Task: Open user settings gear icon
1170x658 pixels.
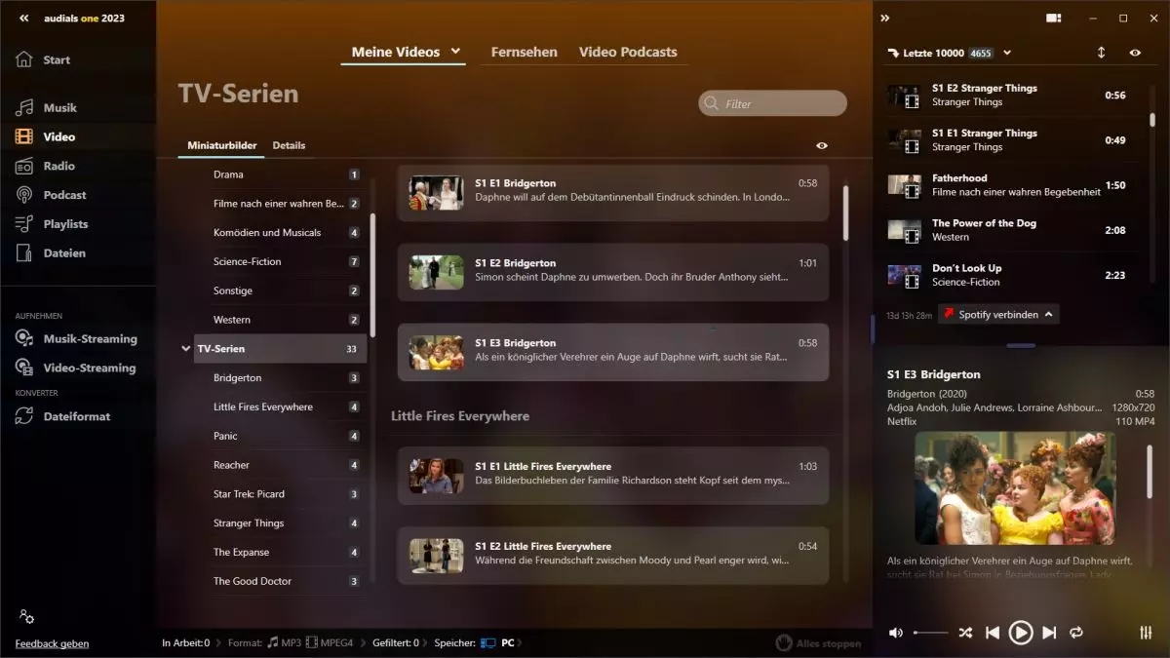Action: tap(26, 616)
